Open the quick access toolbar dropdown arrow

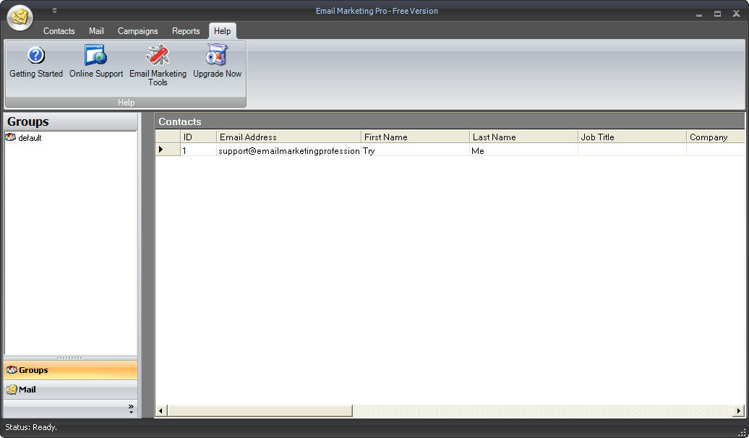pos(54,11)
